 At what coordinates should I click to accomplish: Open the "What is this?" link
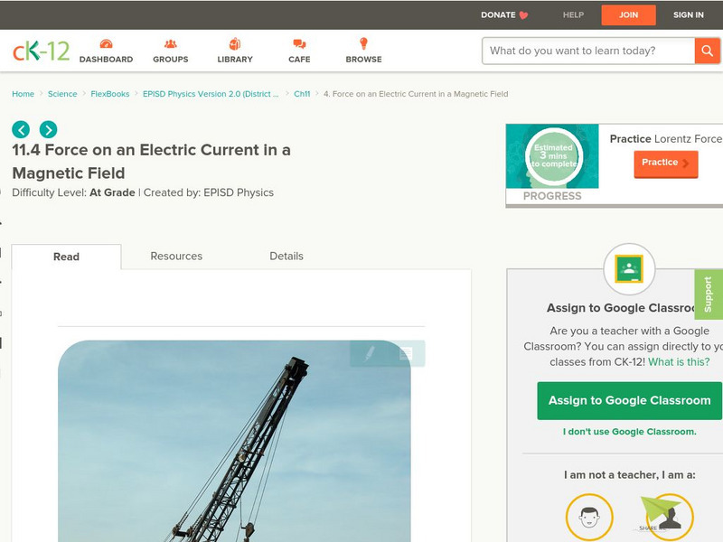679,362
